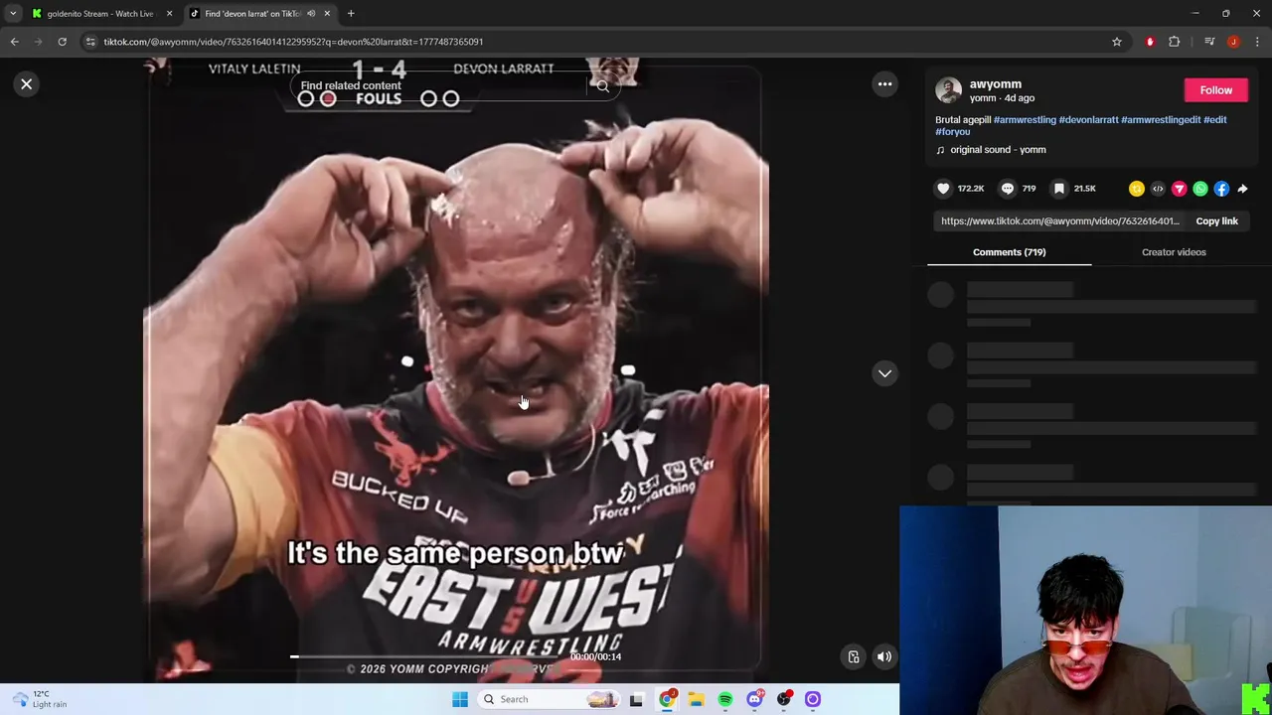The height and width of the screenshot is (715, 1272).
Task: Close the goldenito Stream browser tab
Action: point(169,14)
